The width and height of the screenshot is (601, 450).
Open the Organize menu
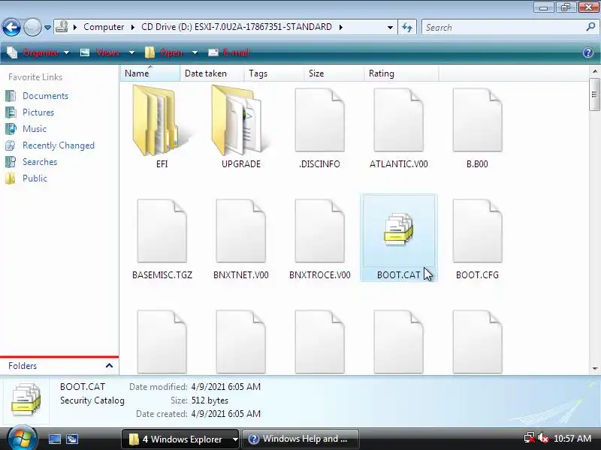coord(38,52)
